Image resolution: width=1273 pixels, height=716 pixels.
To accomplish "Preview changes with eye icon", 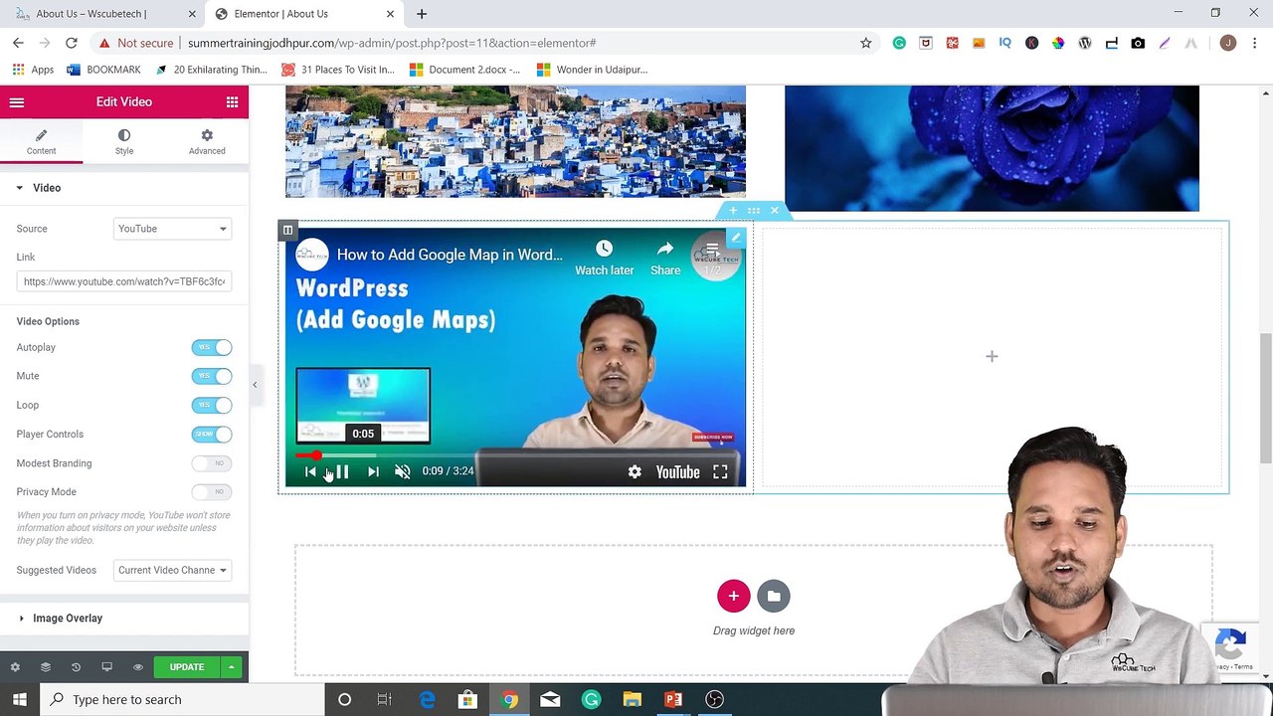I will (138, 667).
